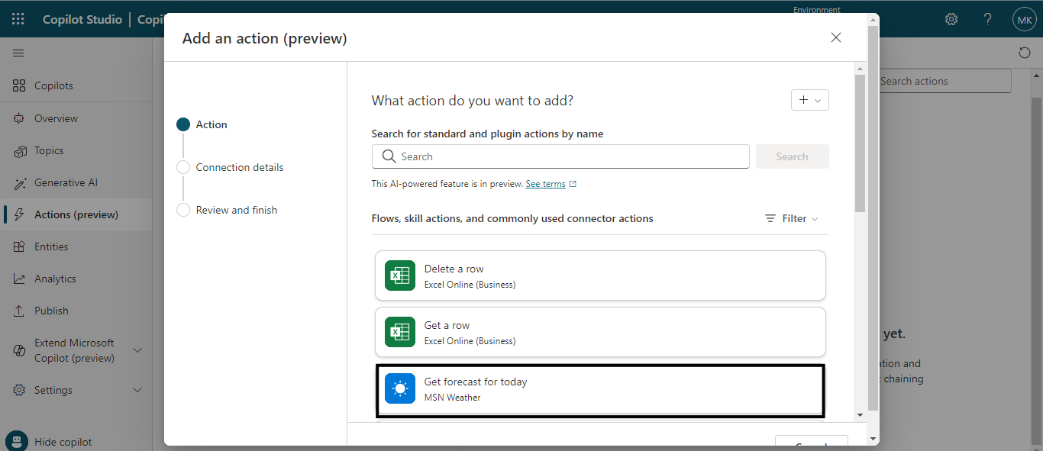This screenshot has width=1043, height=451.
Task: Open the help question mark icon
Action: click(x=987, y=19)
